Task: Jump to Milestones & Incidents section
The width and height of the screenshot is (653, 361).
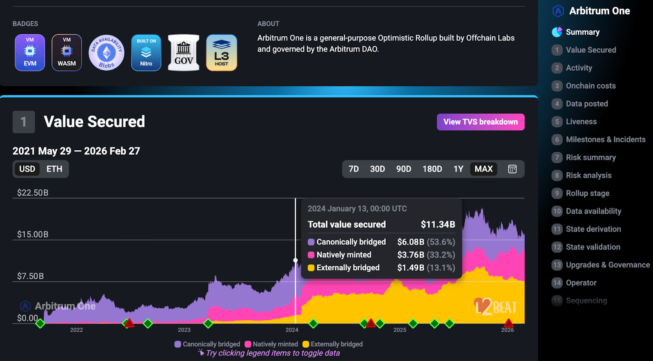Action: point(605,140)
